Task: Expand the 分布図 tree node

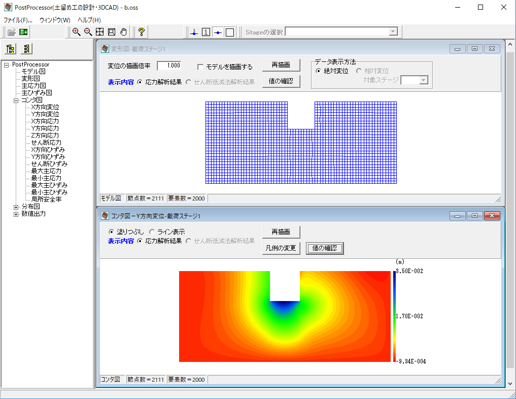Action: (16, 207)
